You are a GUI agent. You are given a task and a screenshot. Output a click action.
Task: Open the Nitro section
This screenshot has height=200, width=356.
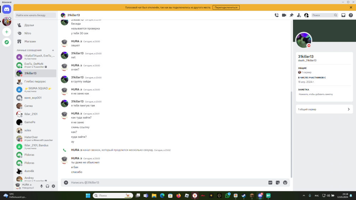click(x=35, y=33)
